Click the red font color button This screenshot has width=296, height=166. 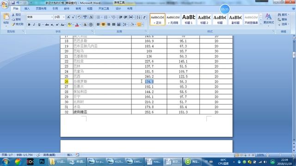(77, 24)
